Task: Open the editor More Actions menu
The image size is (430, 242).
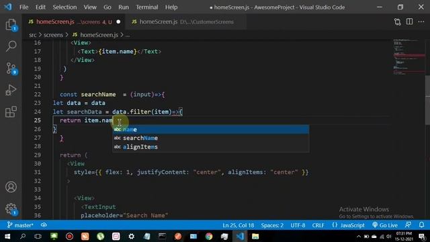Action: pyautogui.click(x=421, y=22)
